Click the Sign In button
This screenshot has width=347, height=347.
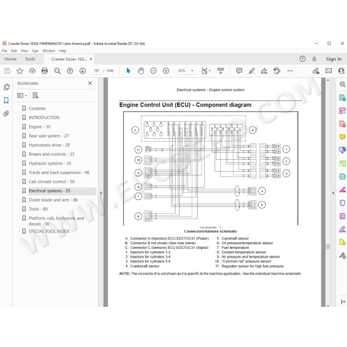coord(334,59)
